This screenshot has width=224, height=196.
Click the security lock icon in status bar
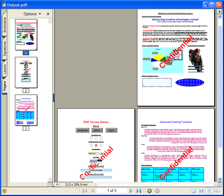(4, 191)
